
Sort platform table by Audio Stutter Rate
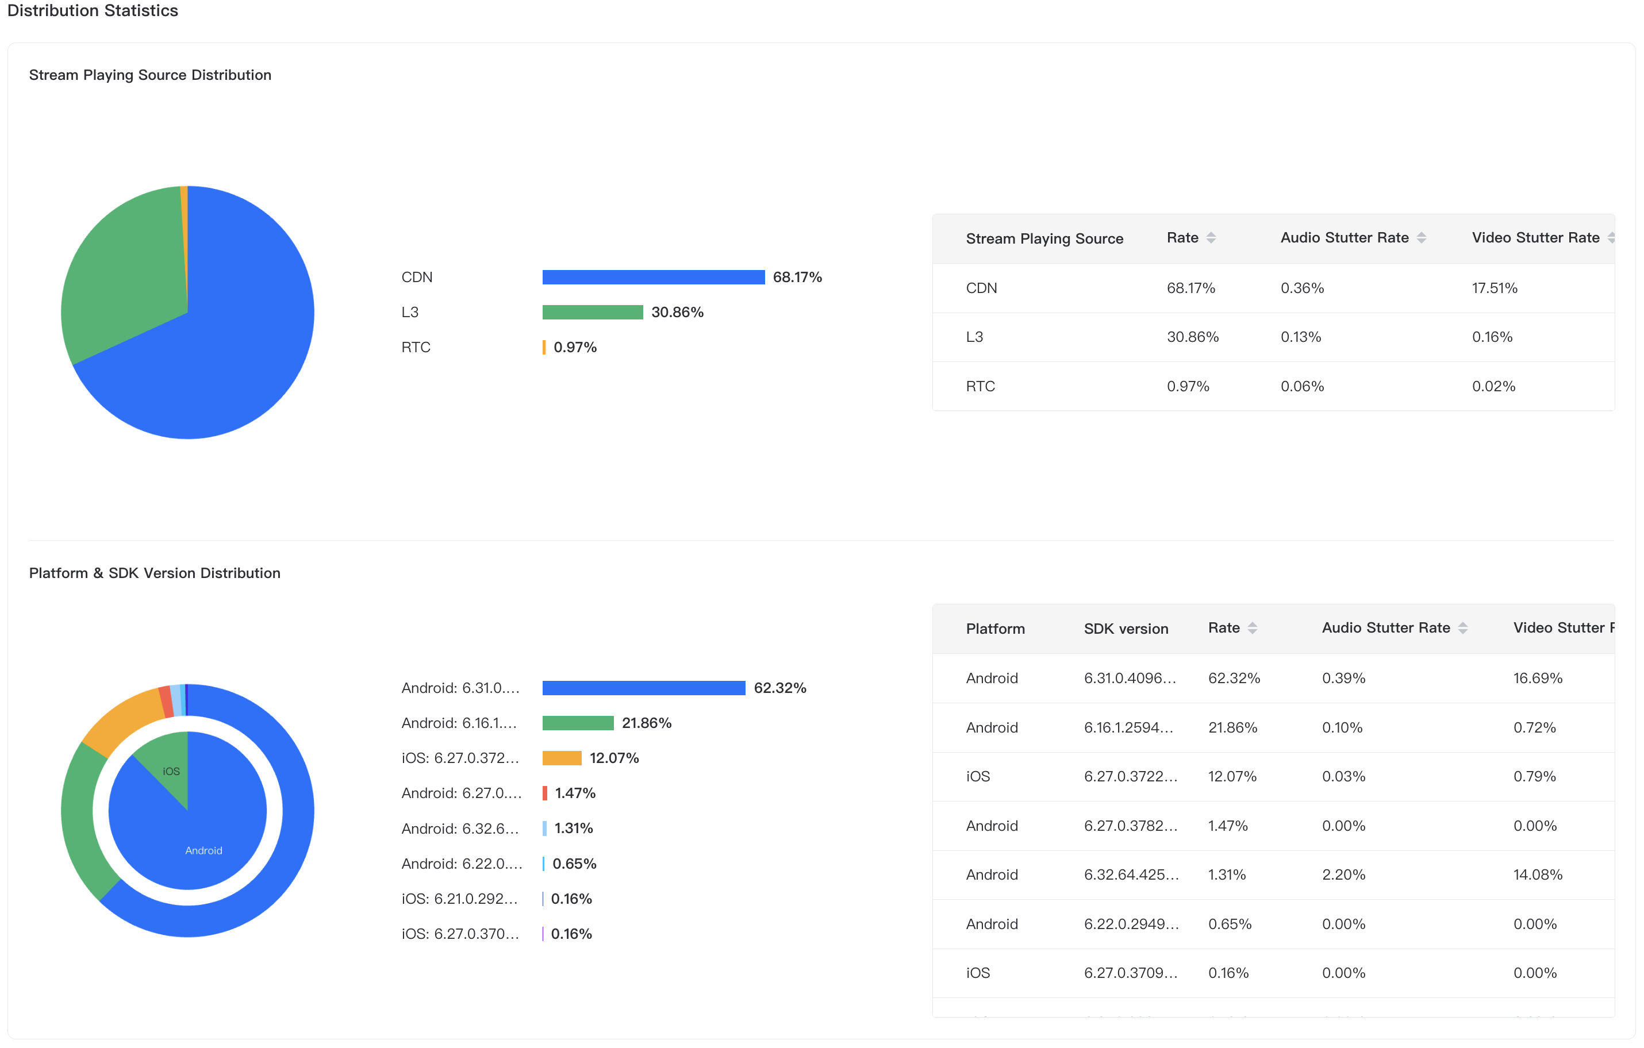pos(1462,627)
